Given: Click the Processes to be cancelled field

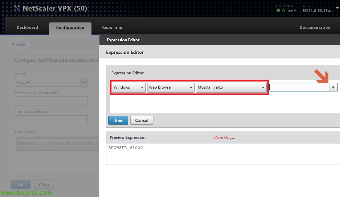Looking at the screenshot, I should click(51, 101).
